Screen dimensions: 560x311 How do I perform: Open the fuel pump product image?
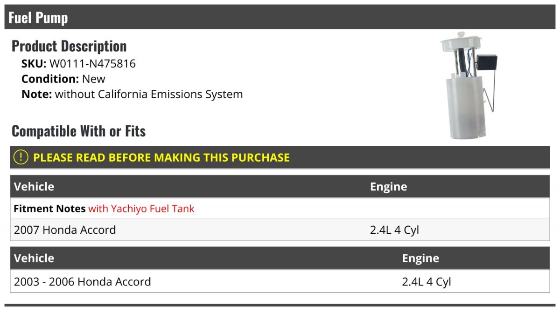(469, 86)
